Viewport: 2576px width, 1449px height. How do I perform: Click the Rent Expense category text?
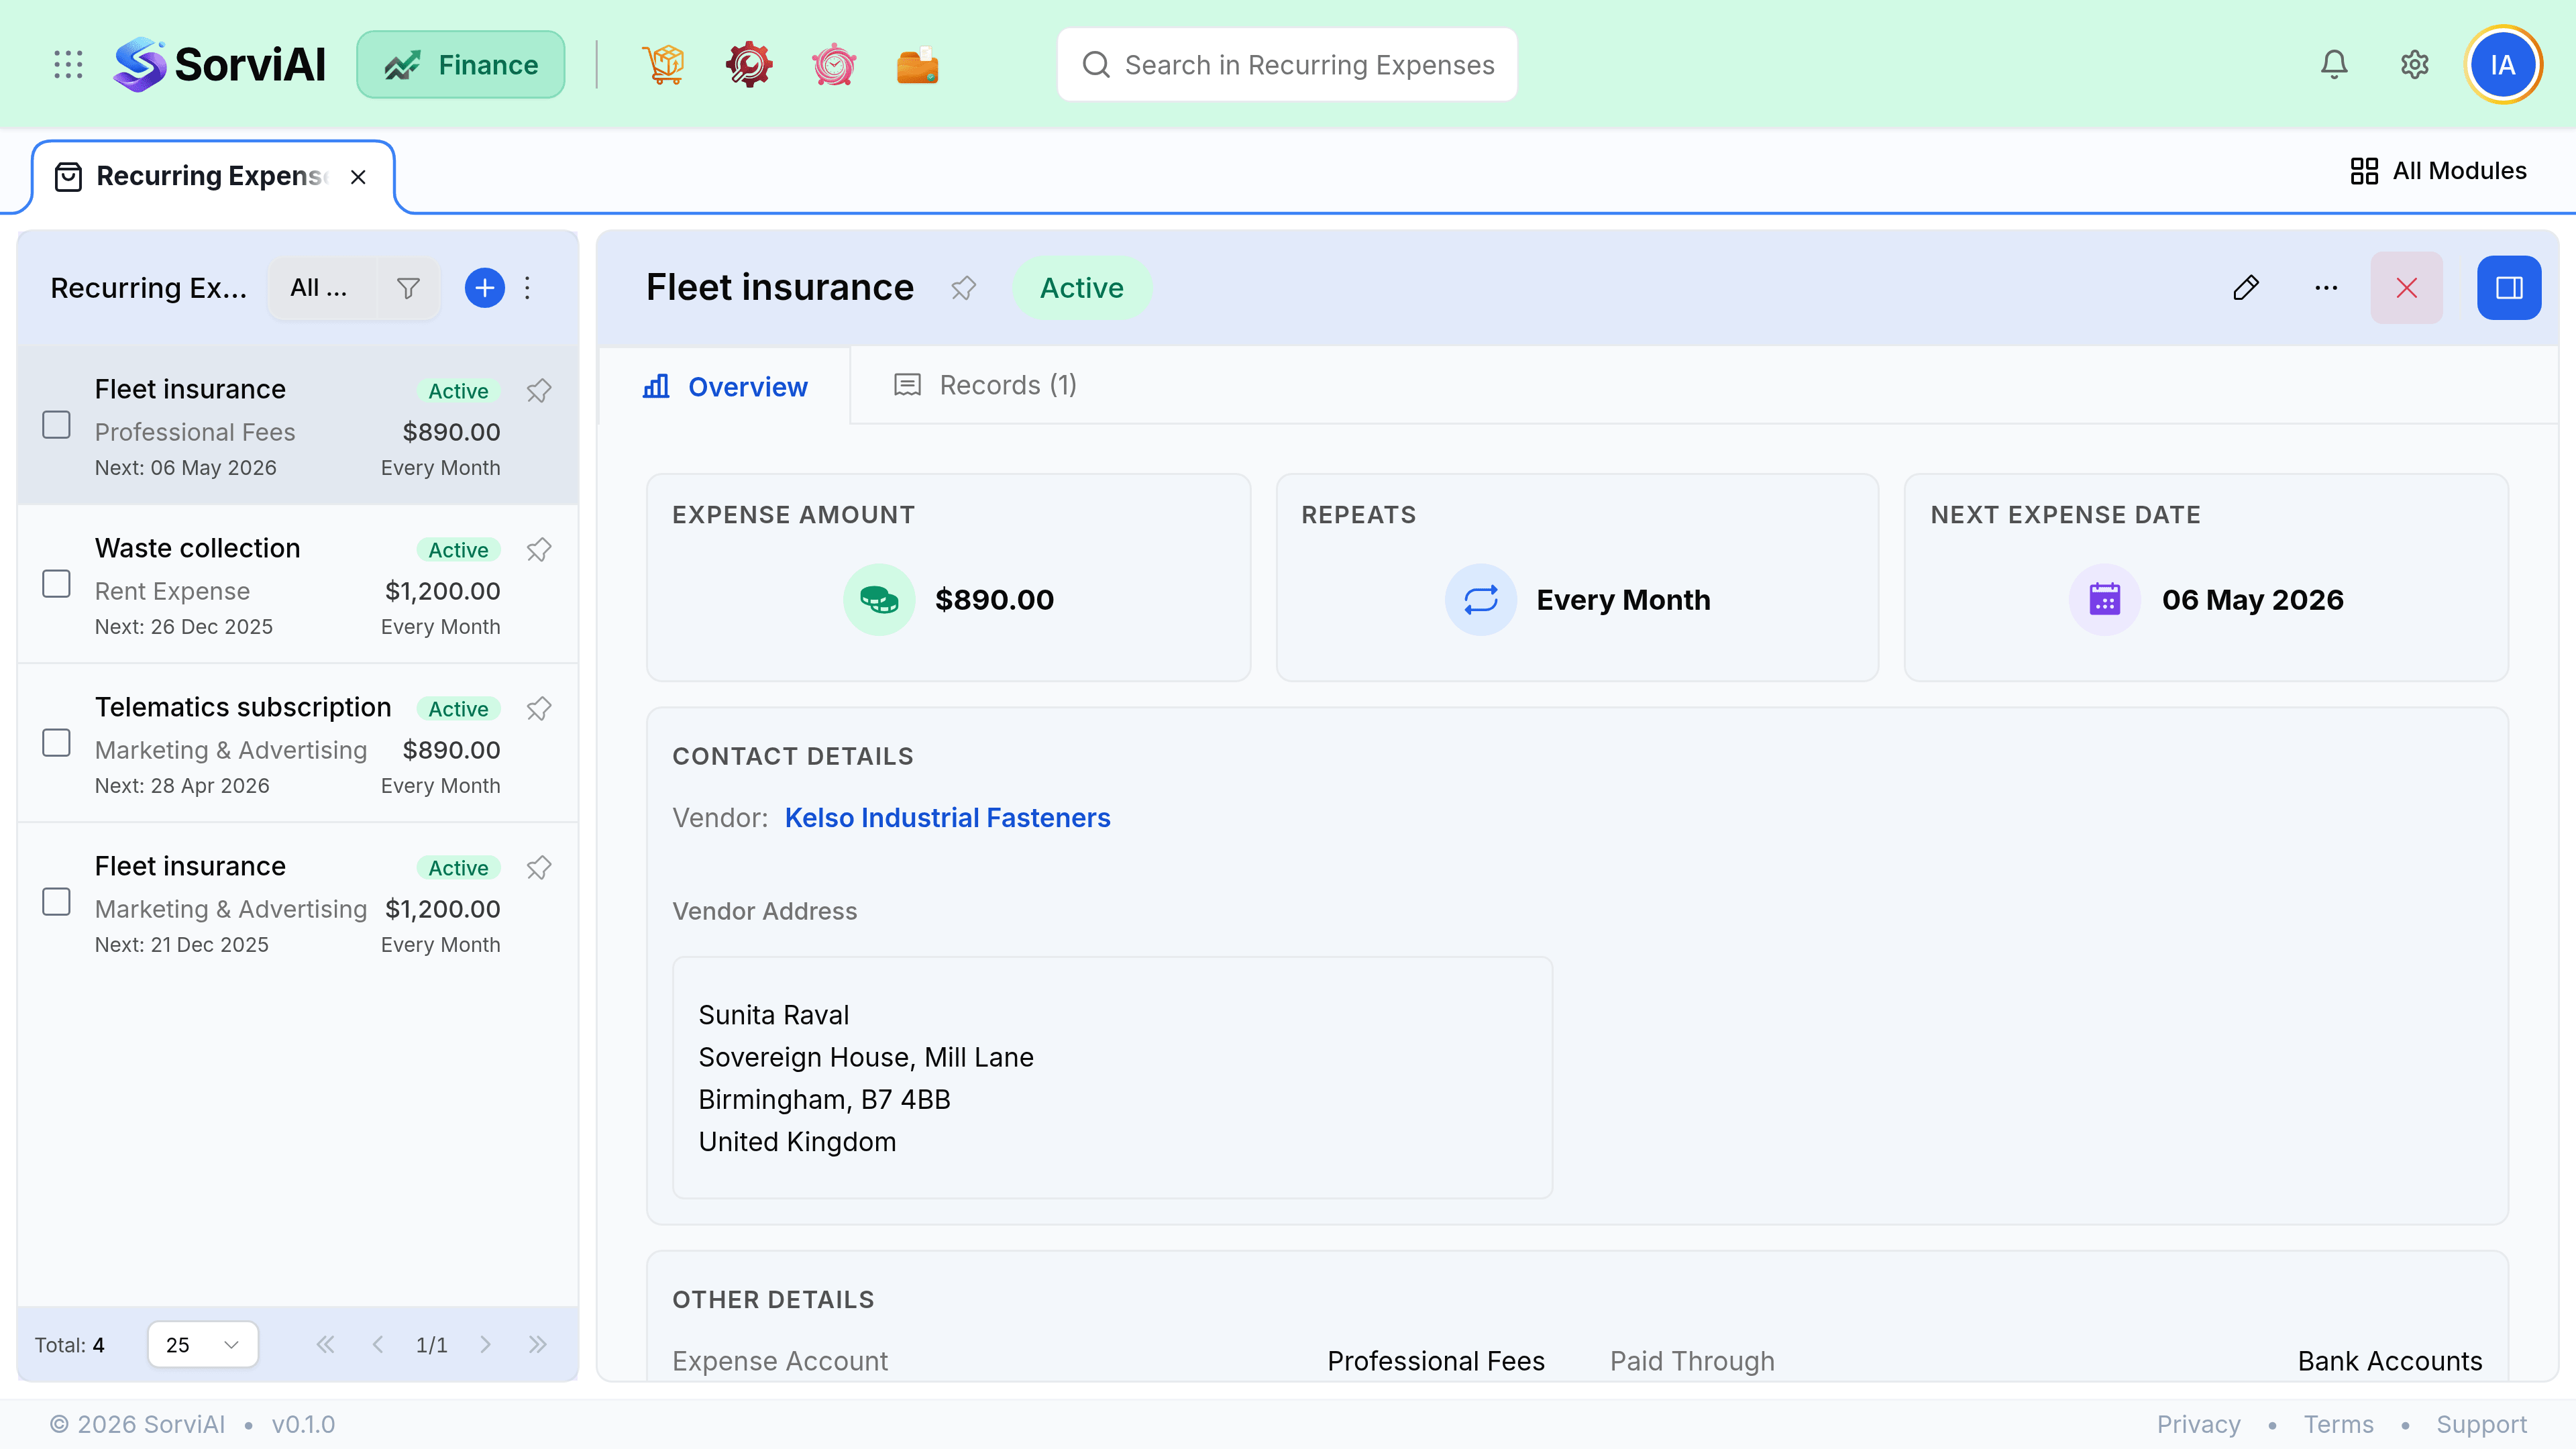172,591
